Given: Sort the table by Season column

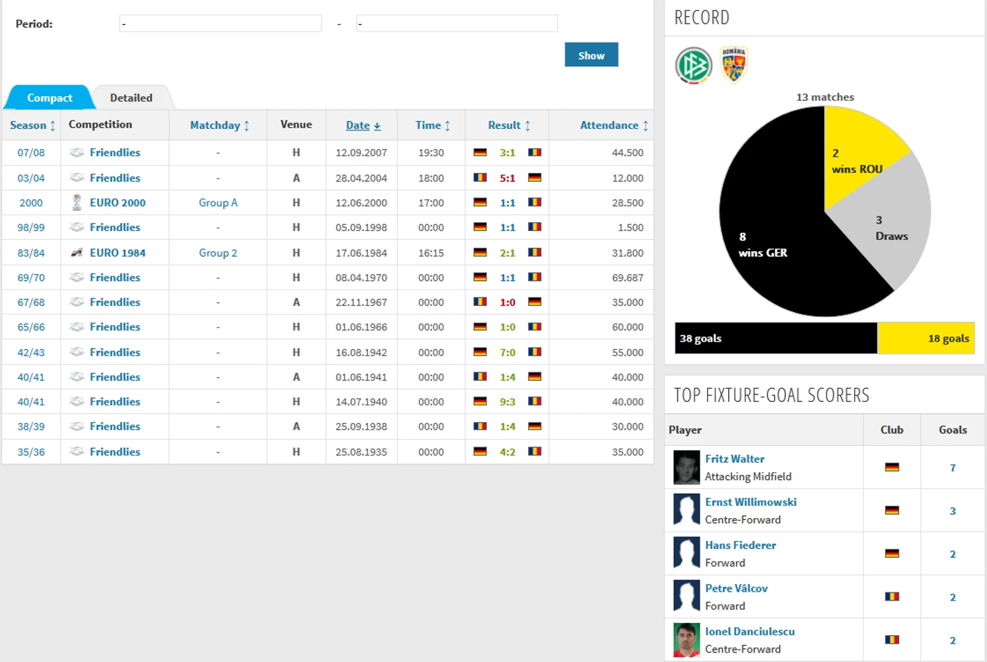Looking at the screenshot, I should (x=32, y=126).
